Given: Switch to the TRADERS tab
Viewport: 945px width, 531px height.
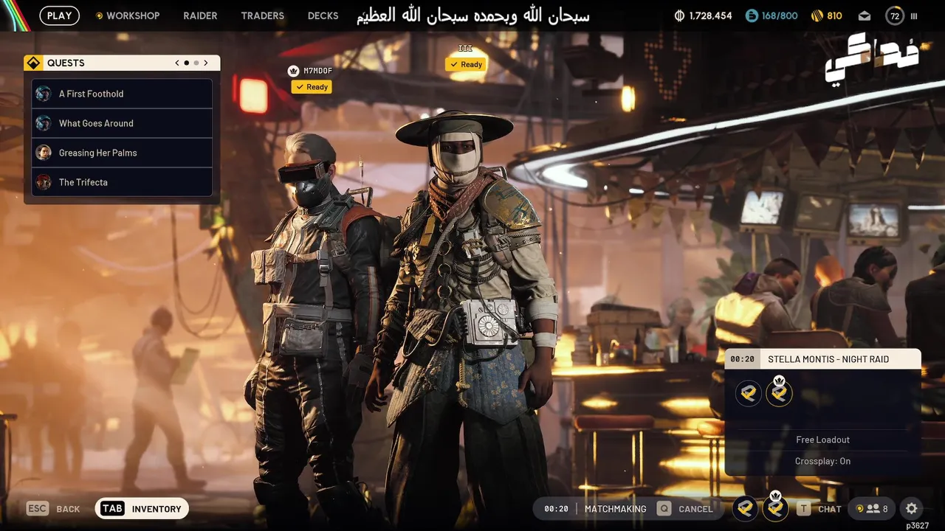Looking at the screenshot, I should pyautogui.click(x=262, y=15).
